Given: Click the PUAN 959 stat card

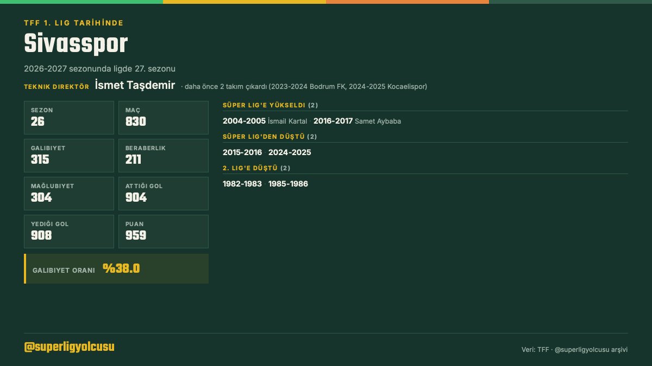Looking at the screenshot, I should (164, 232).
